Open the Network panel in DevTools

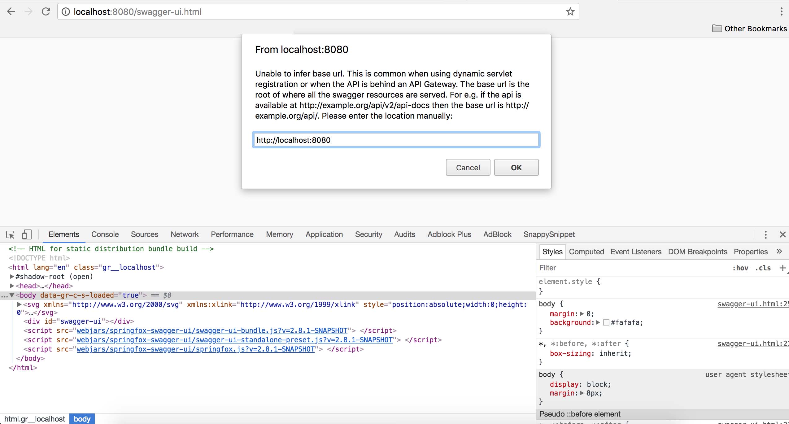[x=184, y=234]
